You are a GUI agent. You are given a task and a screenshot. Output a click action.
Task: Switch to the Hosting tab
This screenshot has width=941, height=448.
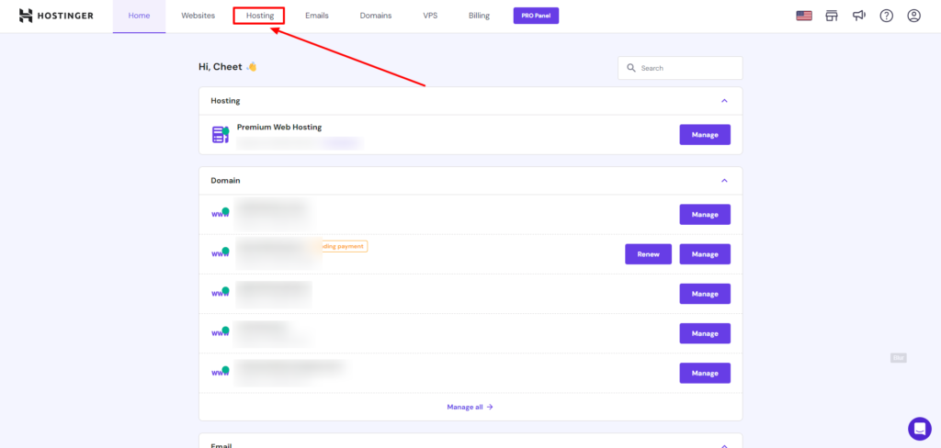tap(259, 16)
